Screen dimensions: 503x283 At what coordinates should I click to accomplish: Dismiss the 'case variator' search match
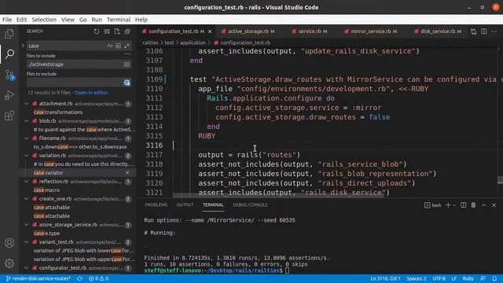[x=127, y=173]
